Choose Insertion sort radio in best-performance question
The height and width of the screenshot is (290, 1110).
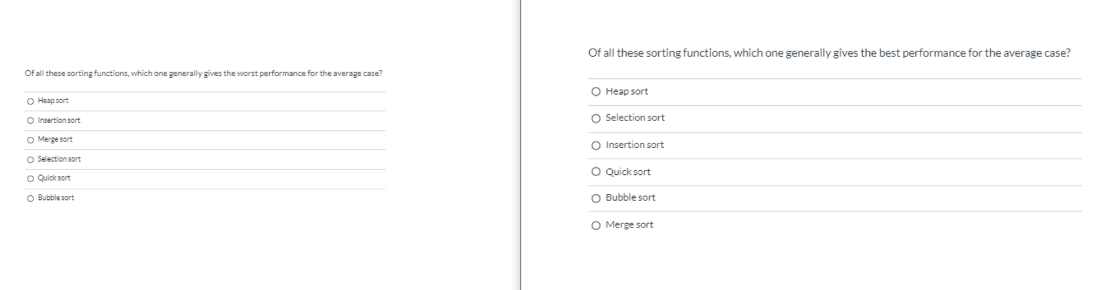point(596,145)
